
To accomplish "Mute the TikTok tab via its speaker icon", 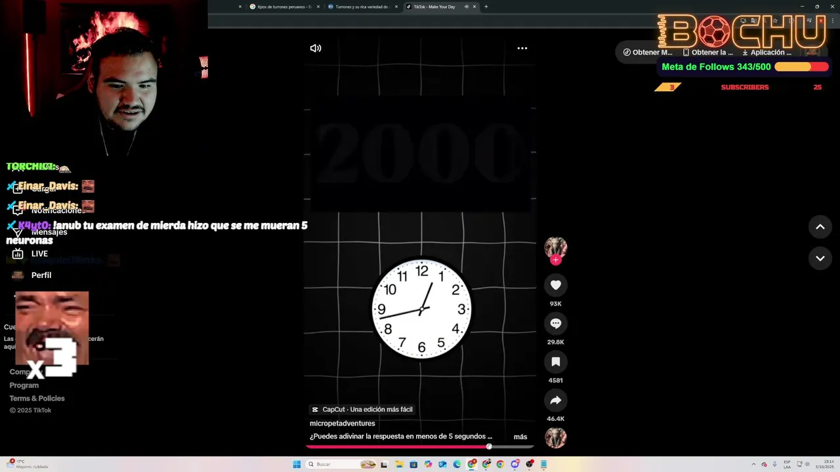I will (x=467, y=7).
